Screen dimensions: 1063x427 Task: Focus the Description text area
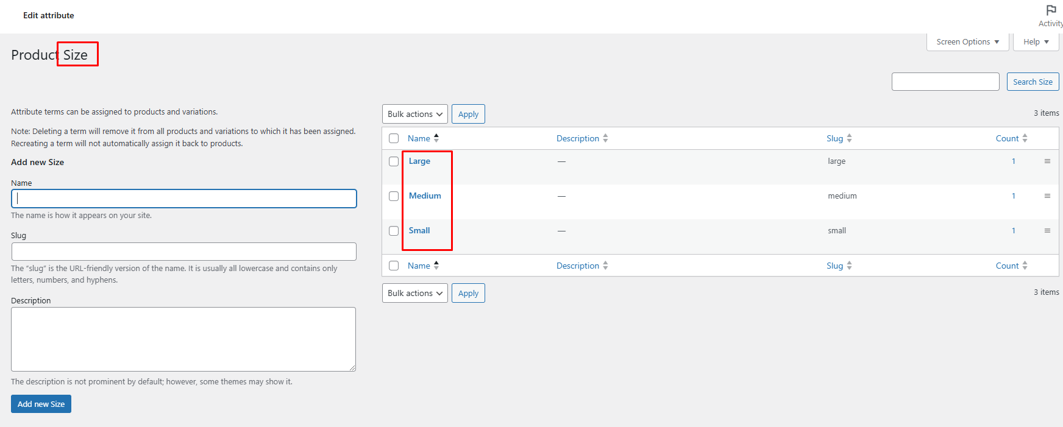[x=183, y=339]
